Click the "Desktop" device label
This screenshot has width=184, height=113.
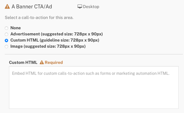(x=91, y=7)
